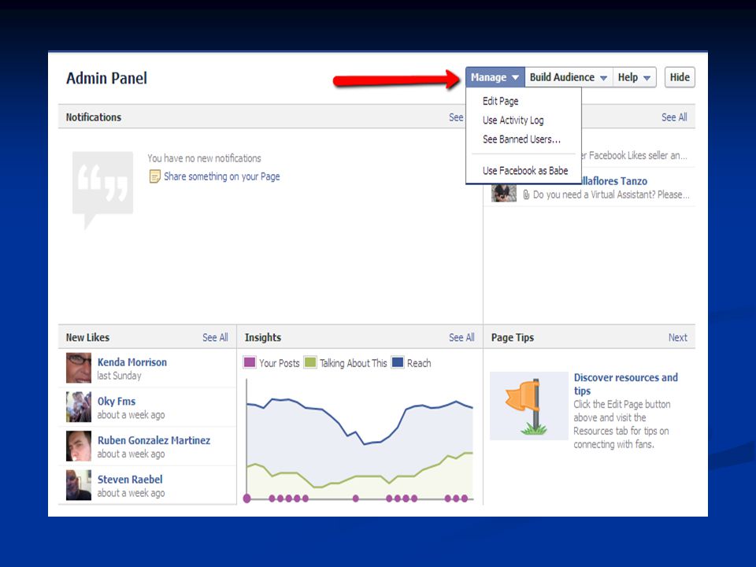Click the New Likes heading
Viewport: 756px width, 567px height.
tap(87, 338)
